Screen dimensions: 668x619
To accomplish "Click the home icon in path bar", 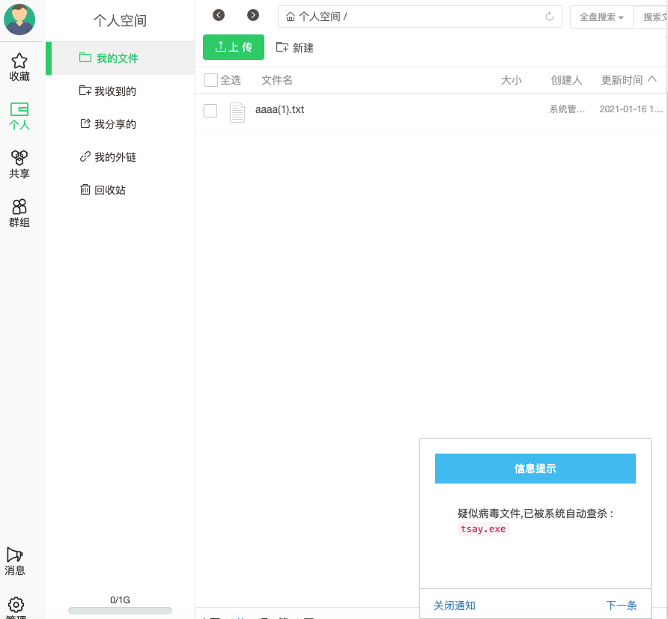I will 290,16.
